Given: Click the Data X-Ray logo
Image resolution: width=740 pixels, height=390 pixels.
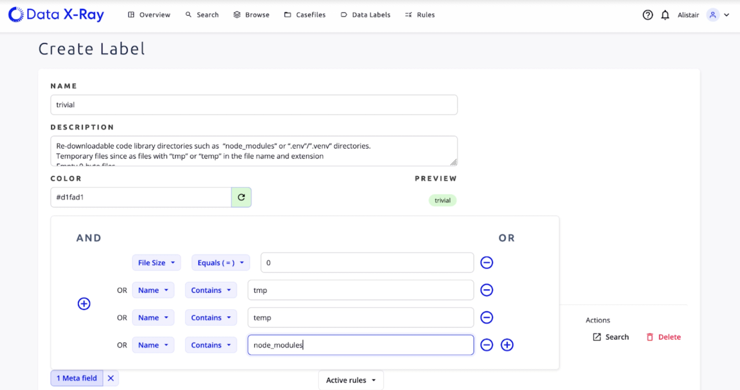Looking at the screenshot, I should tap(56, 15).
